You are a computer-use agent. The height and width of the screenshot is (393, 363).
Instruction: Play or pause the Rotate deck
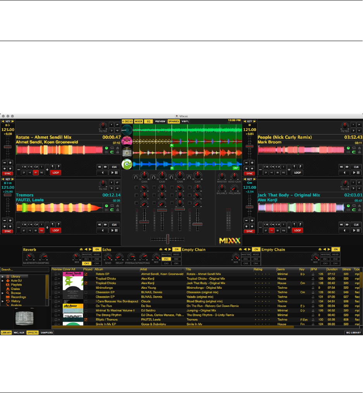[114, 173]
